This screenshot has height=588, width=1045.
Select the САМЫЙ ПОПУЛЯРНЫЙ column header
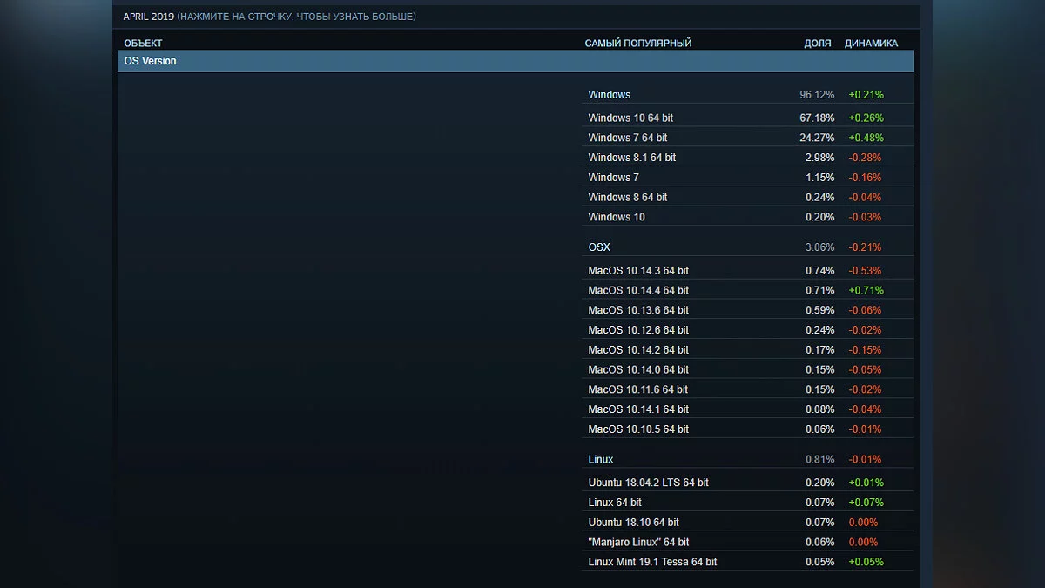637,43
